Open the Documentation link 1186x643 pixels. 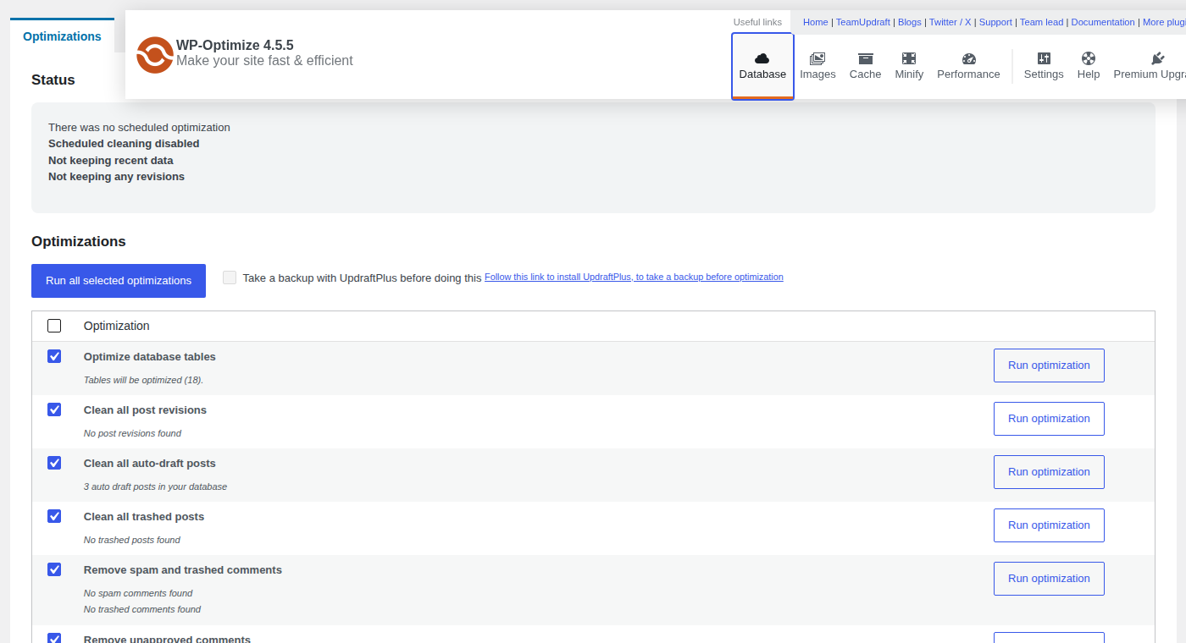click(1103, 22)
